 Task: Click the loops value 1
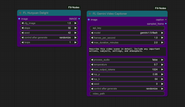[x=70, y=42]
